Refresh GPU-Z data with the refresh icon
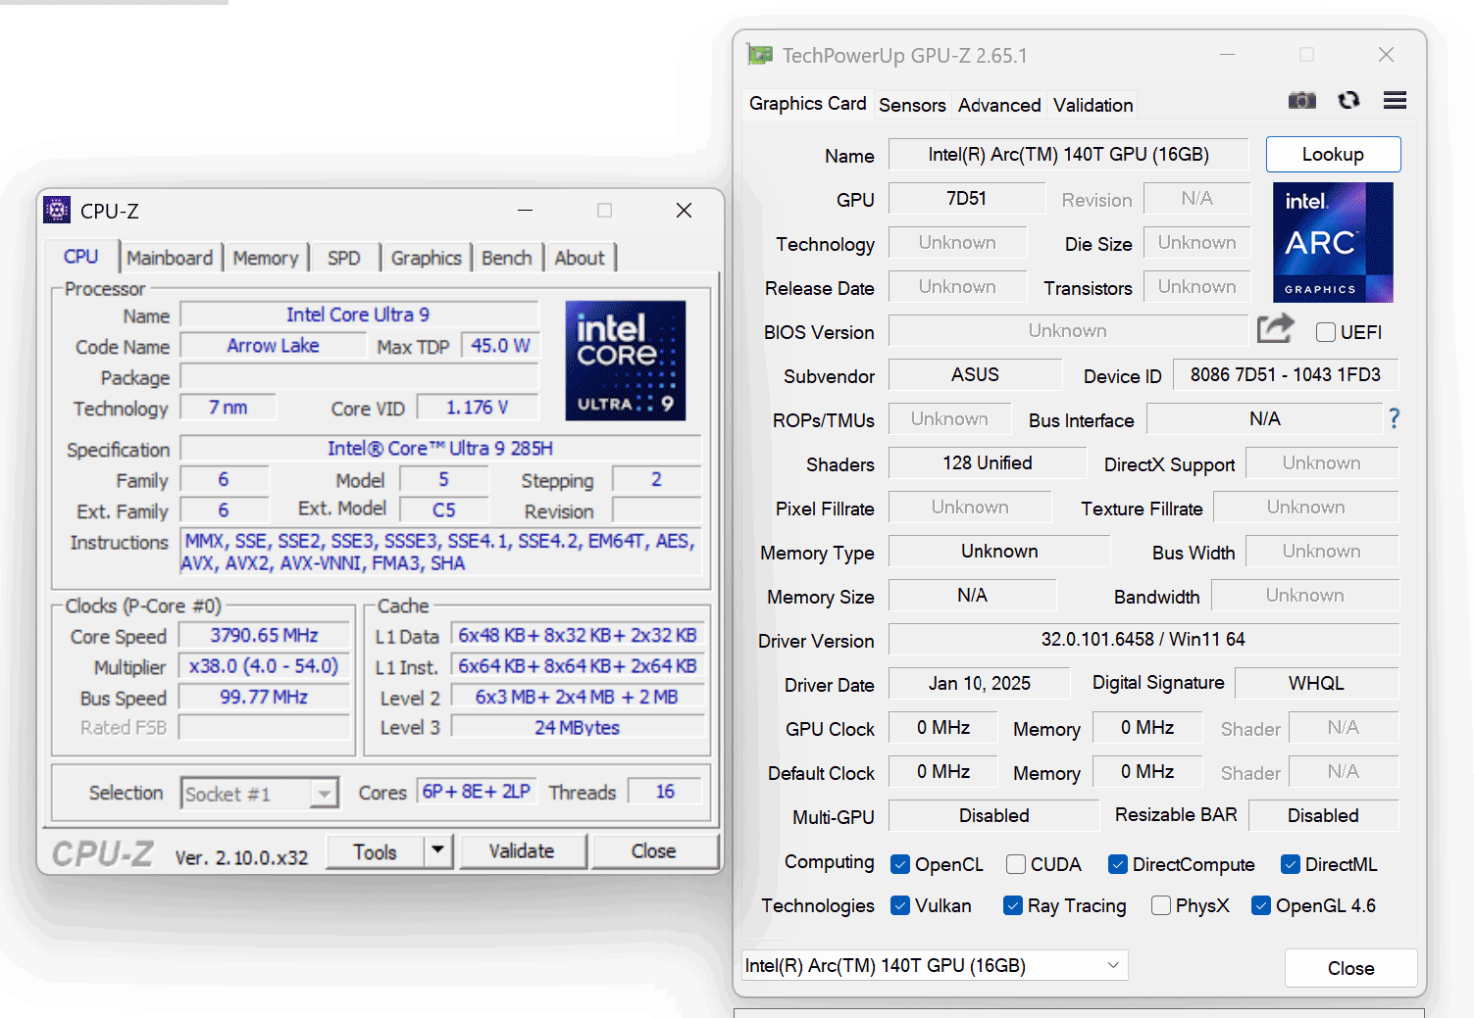 pos(1349,100)
